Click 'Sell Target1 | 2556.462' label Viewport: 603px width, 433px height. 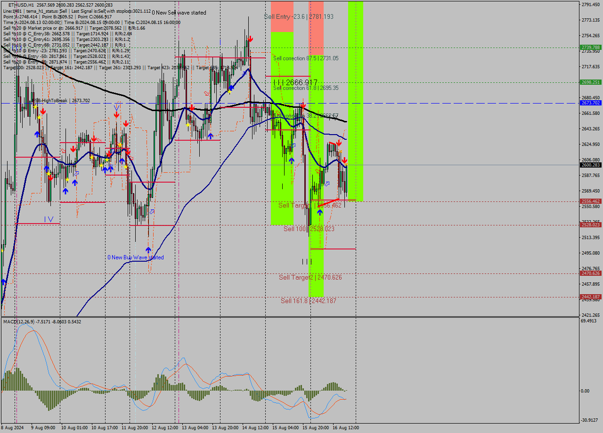310,205
